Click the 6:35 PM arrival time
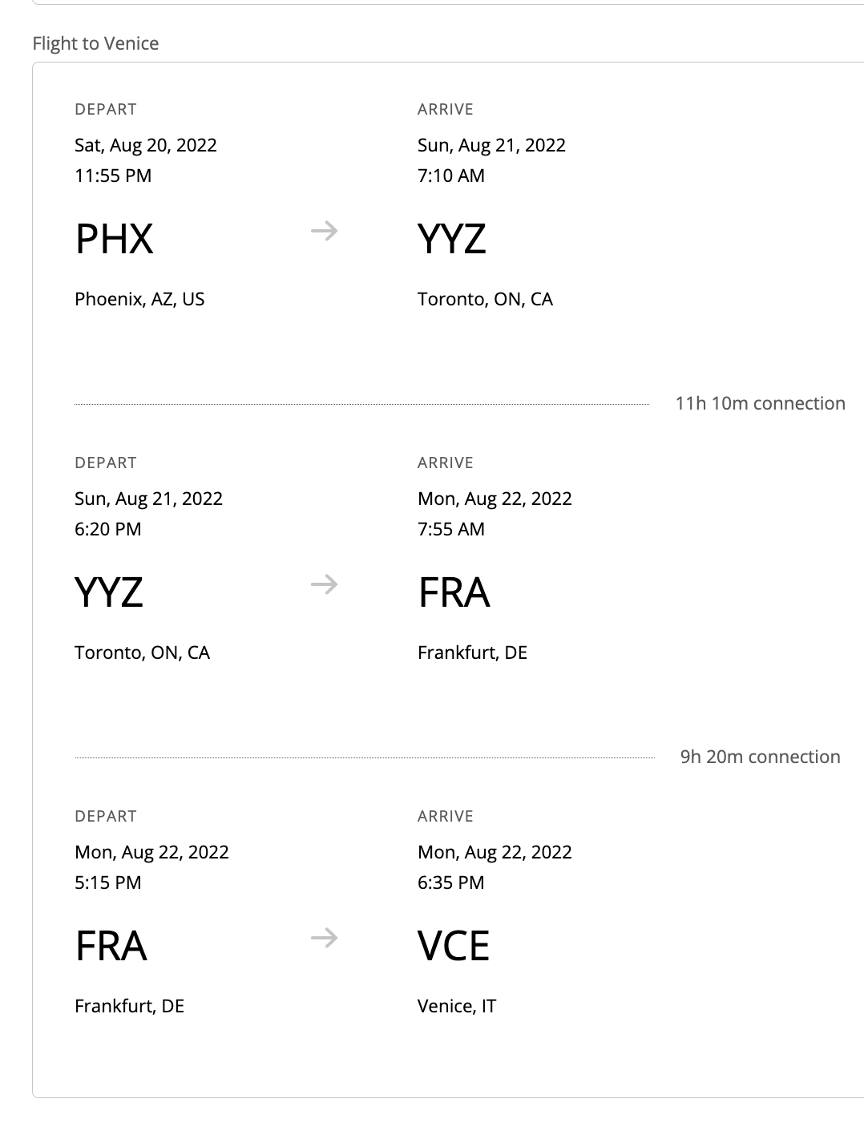Image resolution: width=864 pixels, height=1127 pixels. point(451,883)
